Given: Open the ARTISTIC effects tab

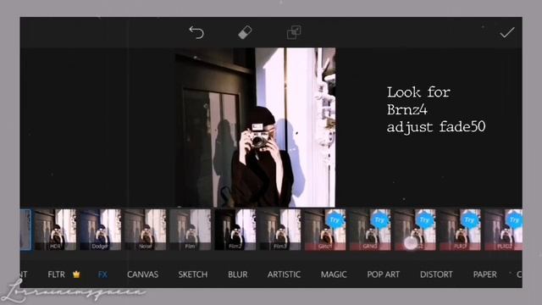Looking at the screenshot, I should coord(284,274).
